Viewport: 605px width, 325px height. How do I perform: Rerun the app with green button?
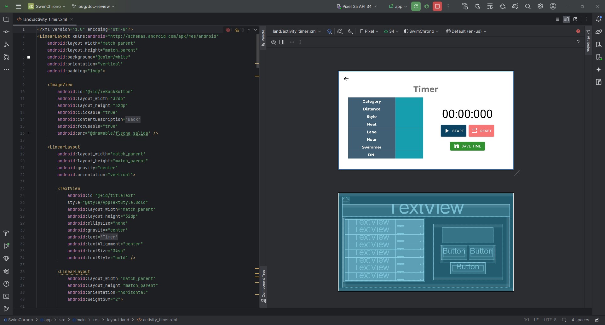tap(416, 6)
